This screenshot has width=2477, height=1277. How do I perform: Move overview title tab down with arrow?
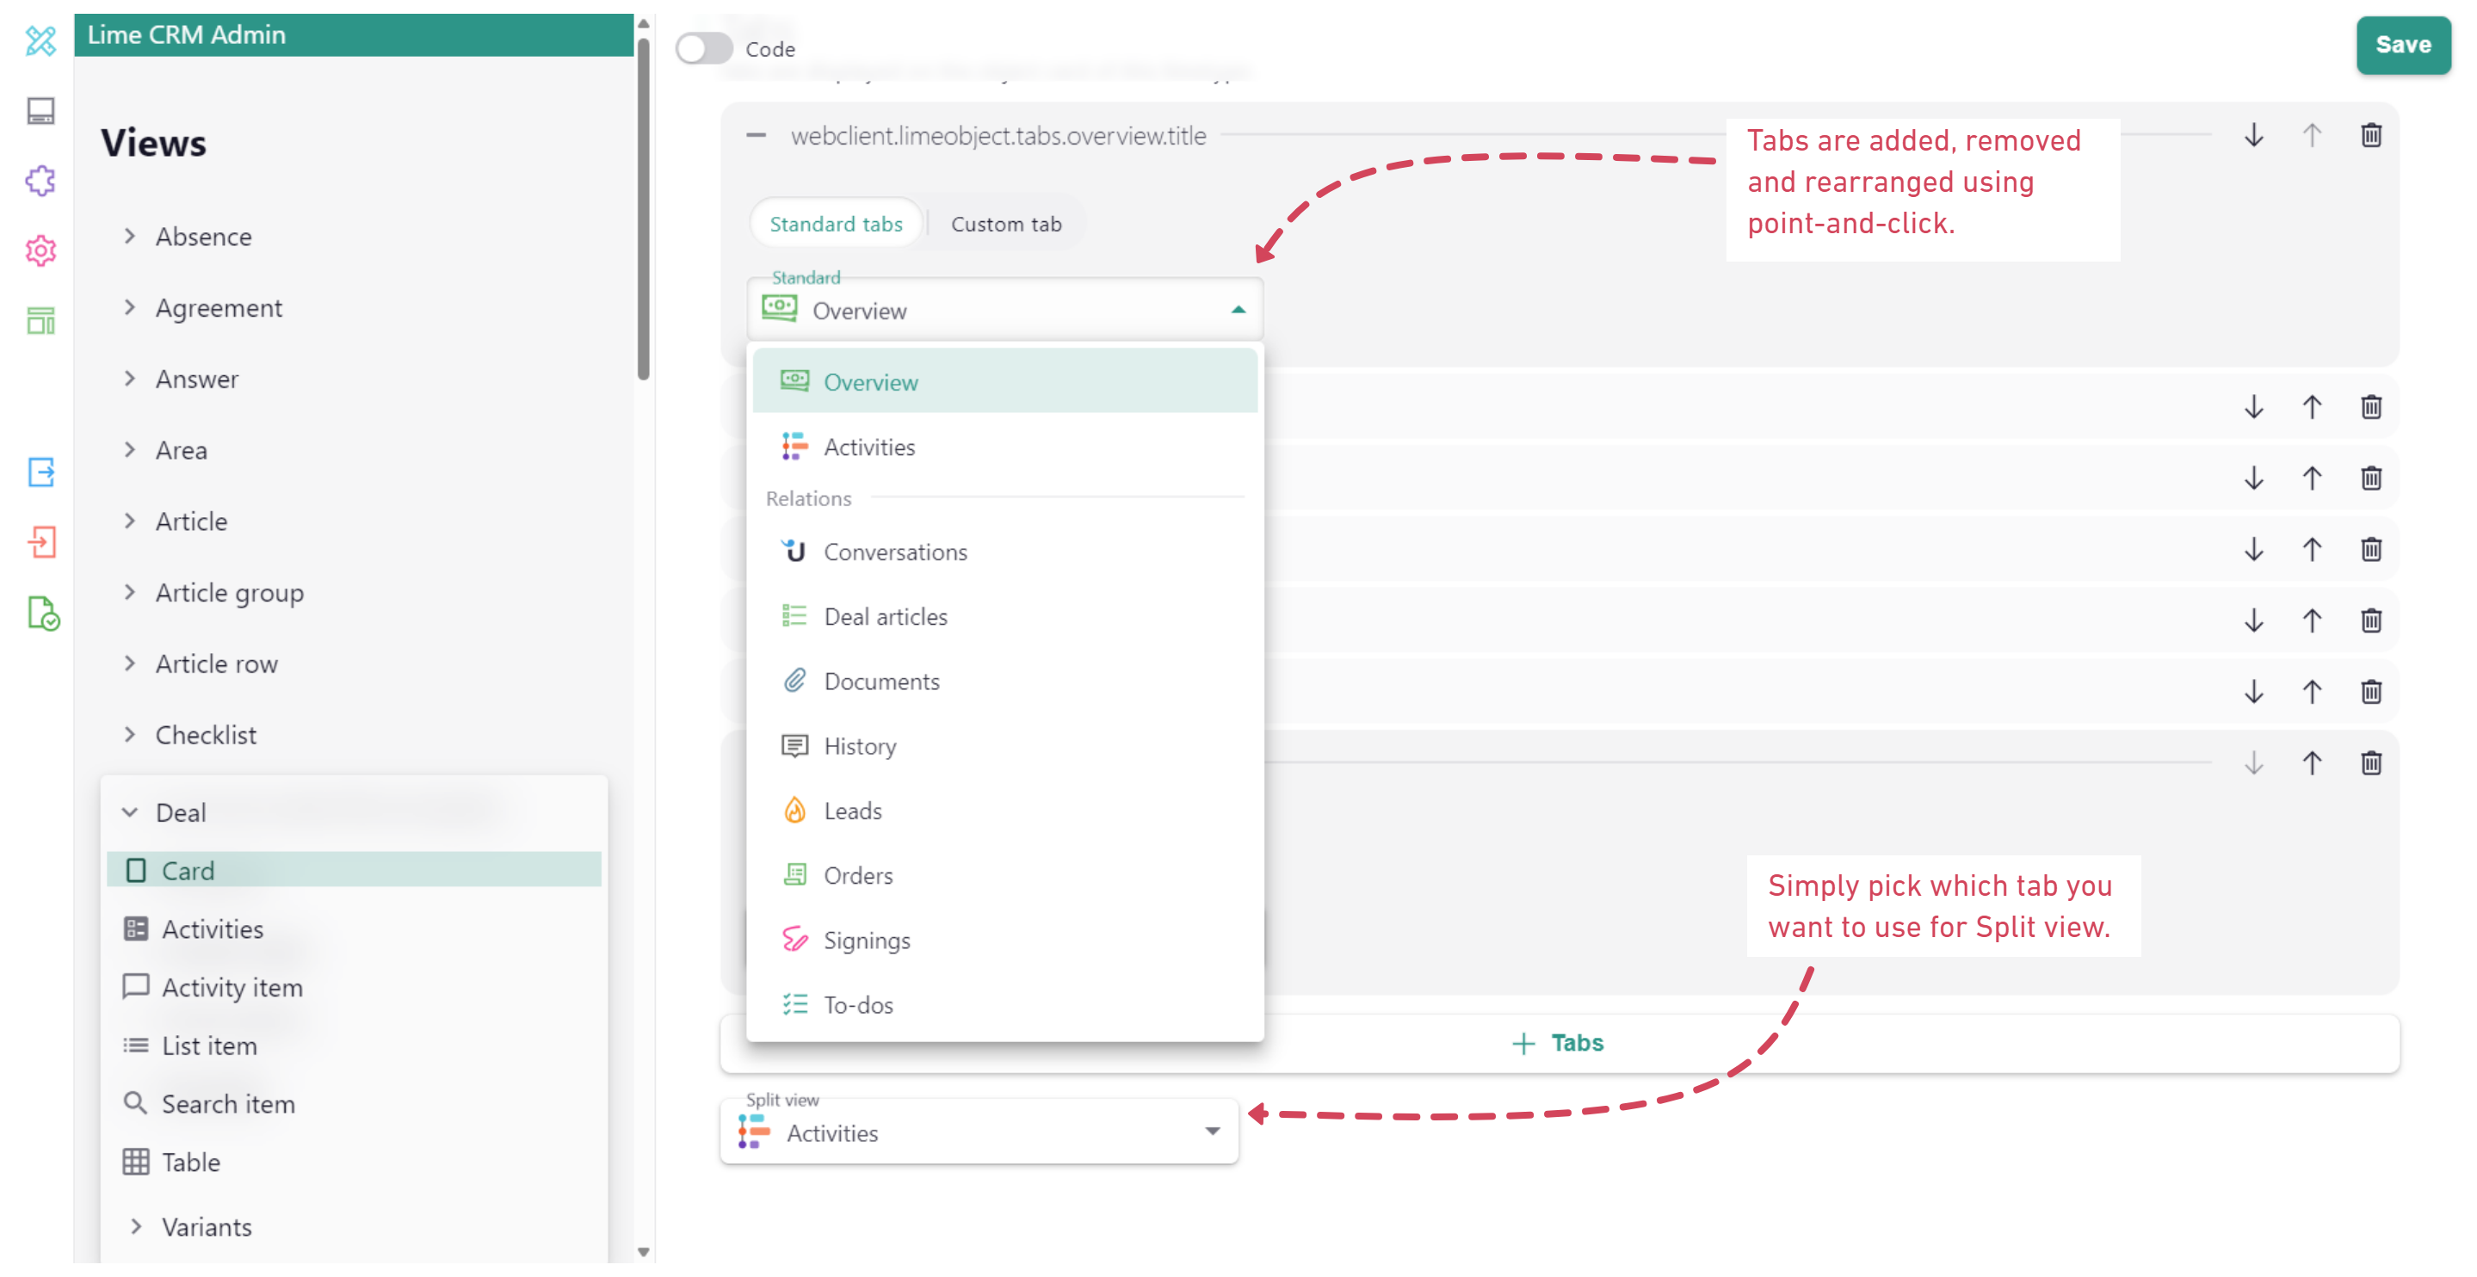click(x=2253, y=136)
